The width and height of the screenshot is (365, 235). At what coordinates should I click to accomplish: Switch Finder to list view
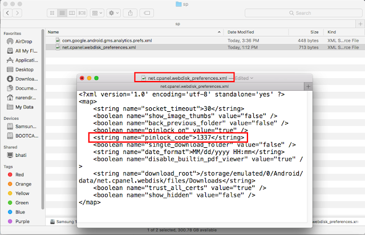[x=62, y=13]
